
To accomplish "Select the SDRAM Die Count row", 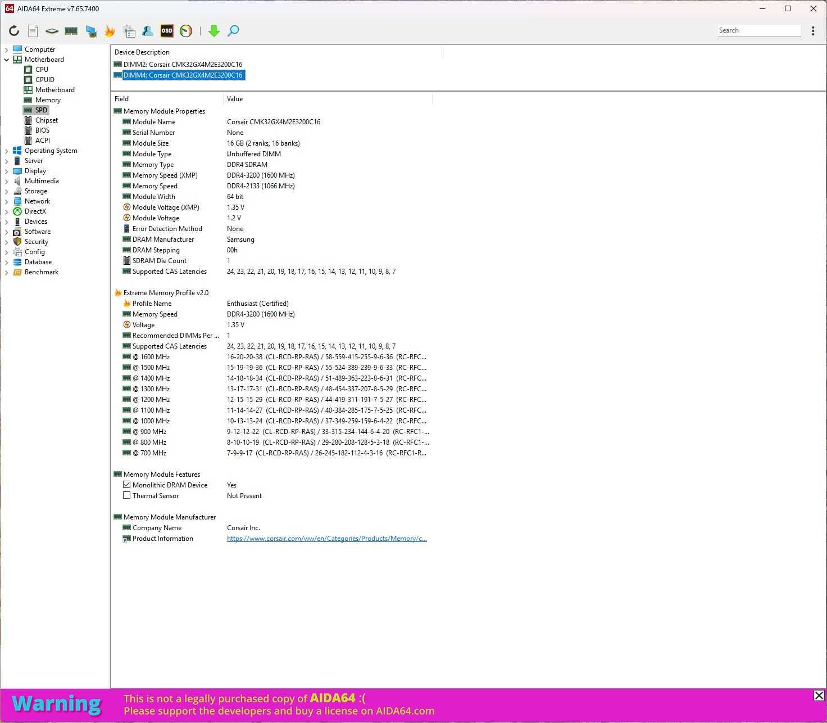I will [x=271, y=261].
